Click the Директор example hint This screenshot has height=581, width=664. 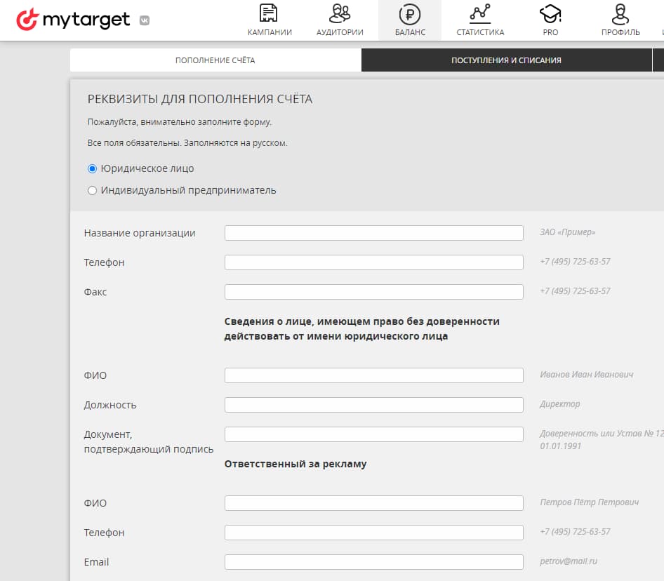click(x=560, y=404)
